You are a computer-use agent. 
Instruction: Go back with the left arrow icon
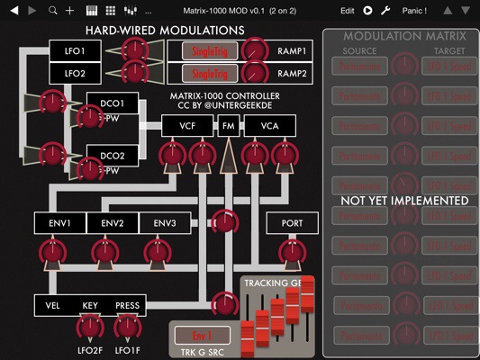(14, 11)
